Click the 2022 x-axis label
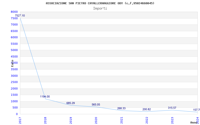 [147, 120]
